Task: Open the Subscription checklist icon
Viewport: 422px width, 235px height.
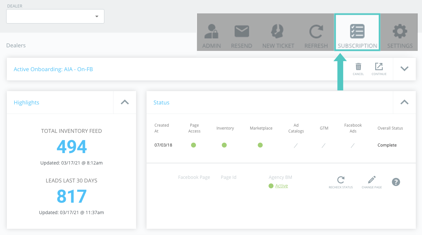Action: click(x=357, y=32)
